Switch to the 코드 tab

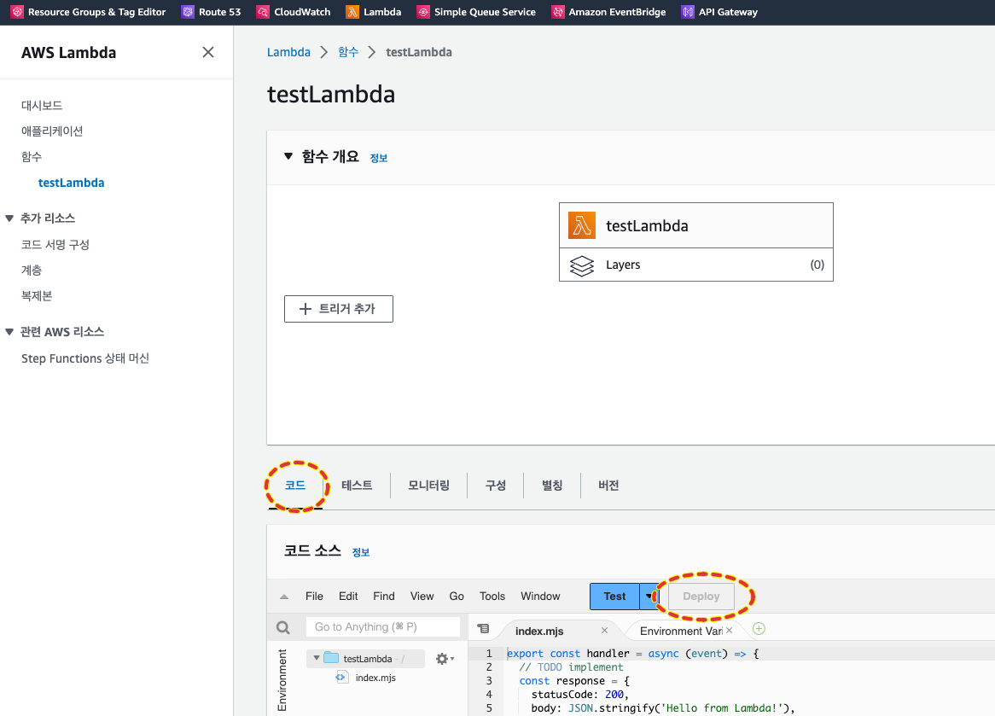pyautogui.click(x=295, y=486)
